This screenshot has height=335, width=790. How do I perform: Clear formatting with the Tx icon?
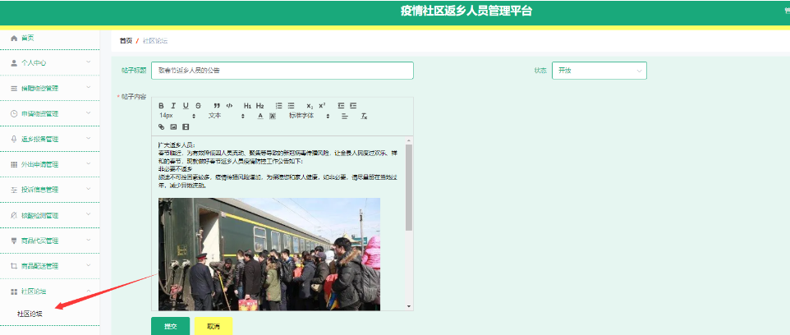tap(365, 117)
